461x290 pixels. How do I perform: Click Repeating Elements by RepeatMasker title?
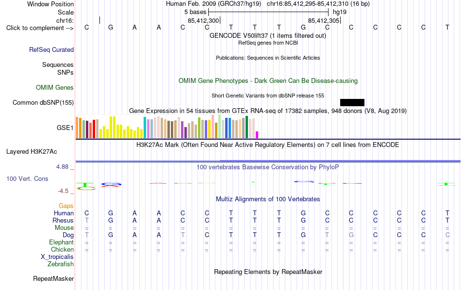[268, 272]
